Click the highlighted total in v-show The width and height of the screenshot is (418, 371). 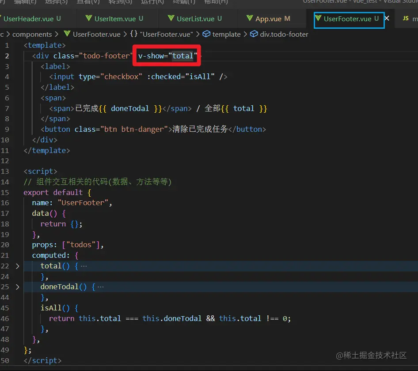(x=182, y=56)
